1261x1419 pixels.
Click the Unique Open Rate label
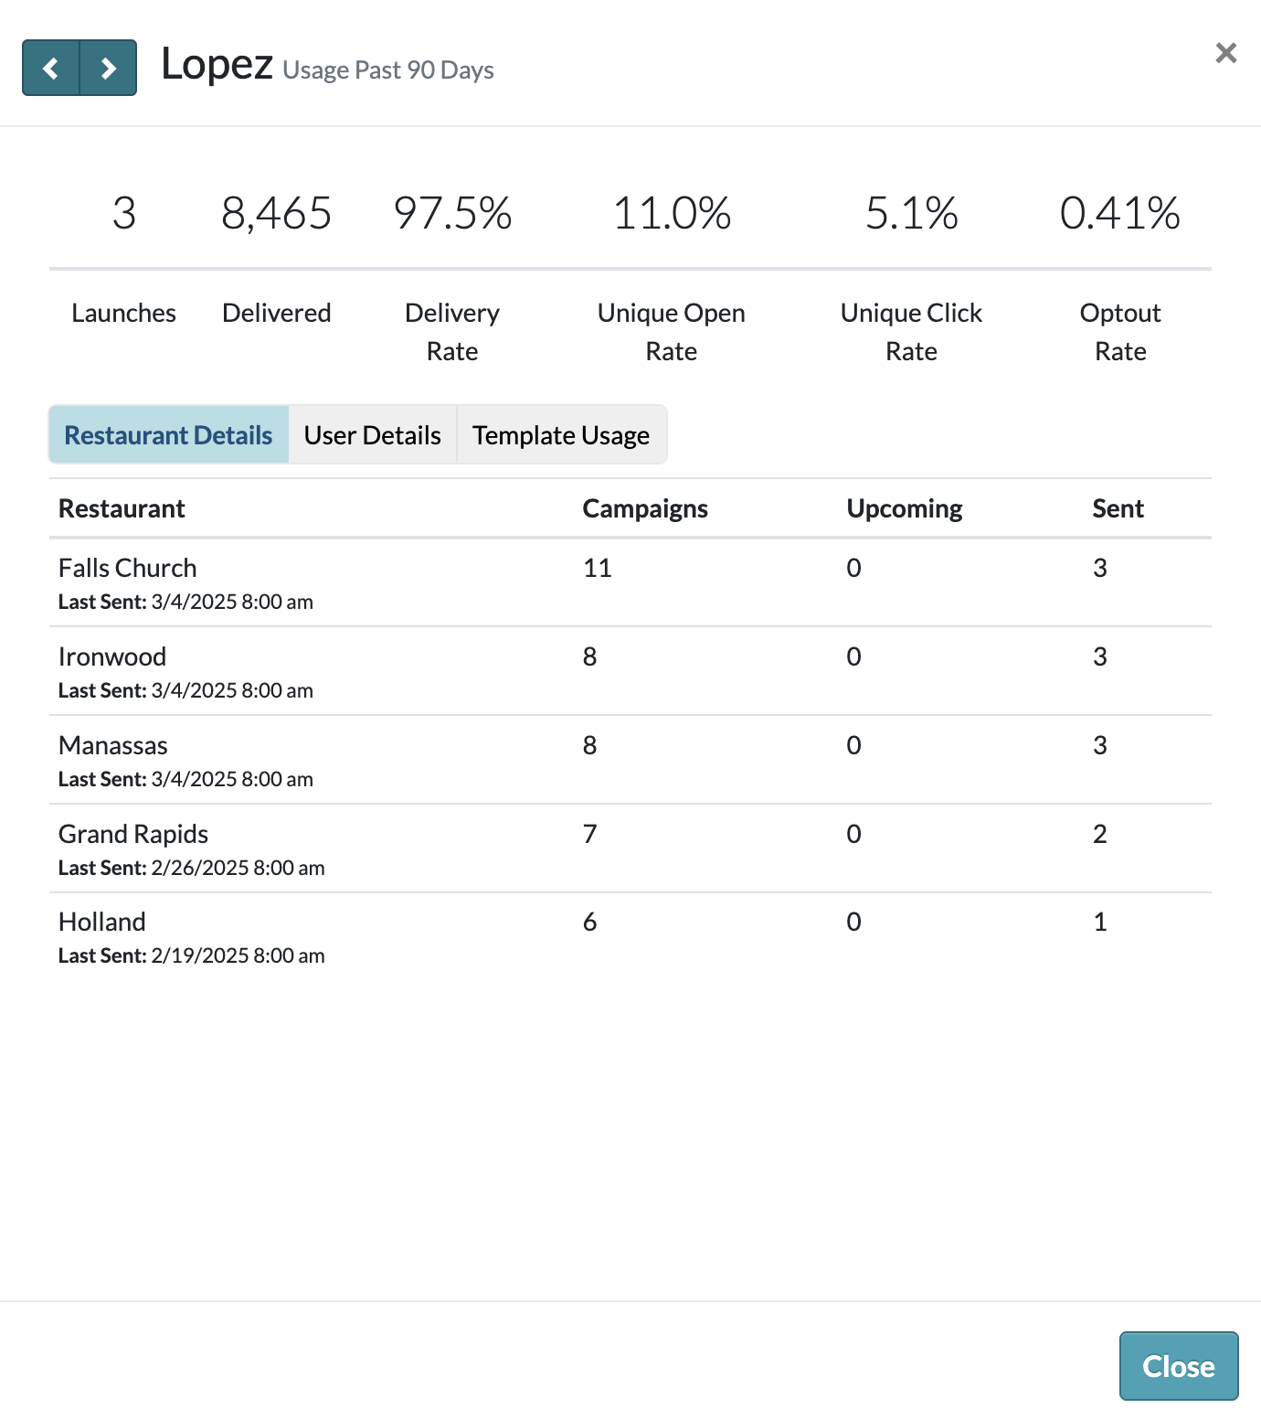(672, 332)
